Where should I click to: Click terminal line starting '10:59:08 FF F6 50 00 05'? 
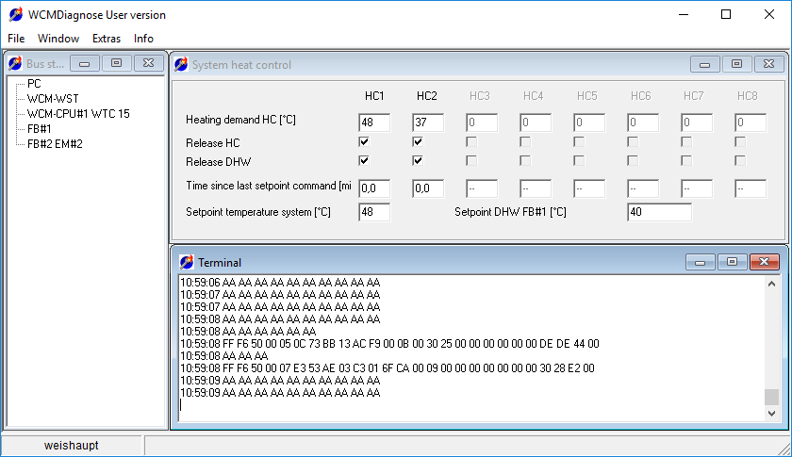[x=389, y=344]
